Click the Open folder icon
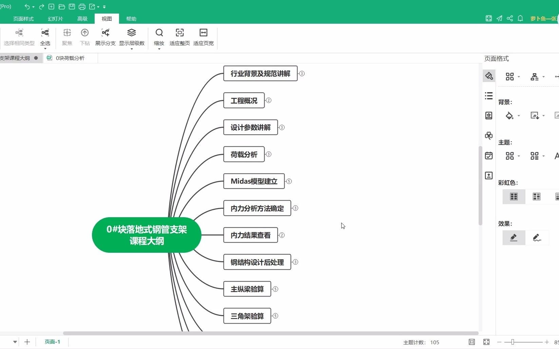The height and width of the screenshot is (349, 559). 62,6
